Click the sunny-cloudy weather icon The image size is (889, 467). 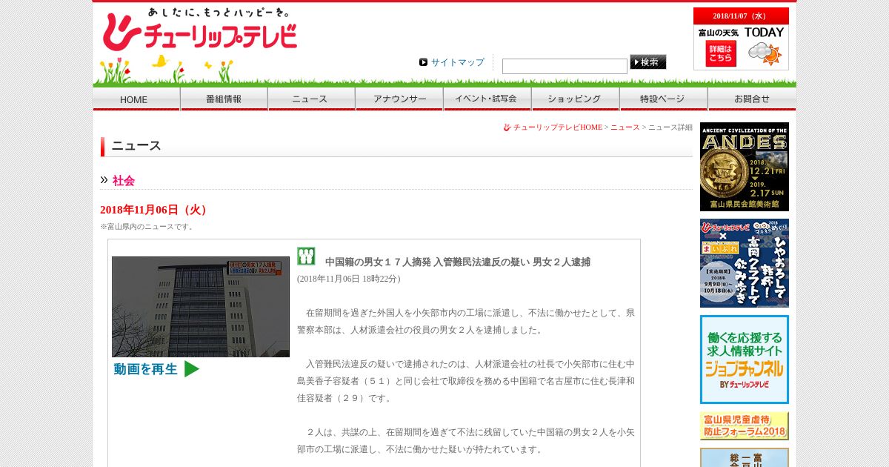click(765, 53)
